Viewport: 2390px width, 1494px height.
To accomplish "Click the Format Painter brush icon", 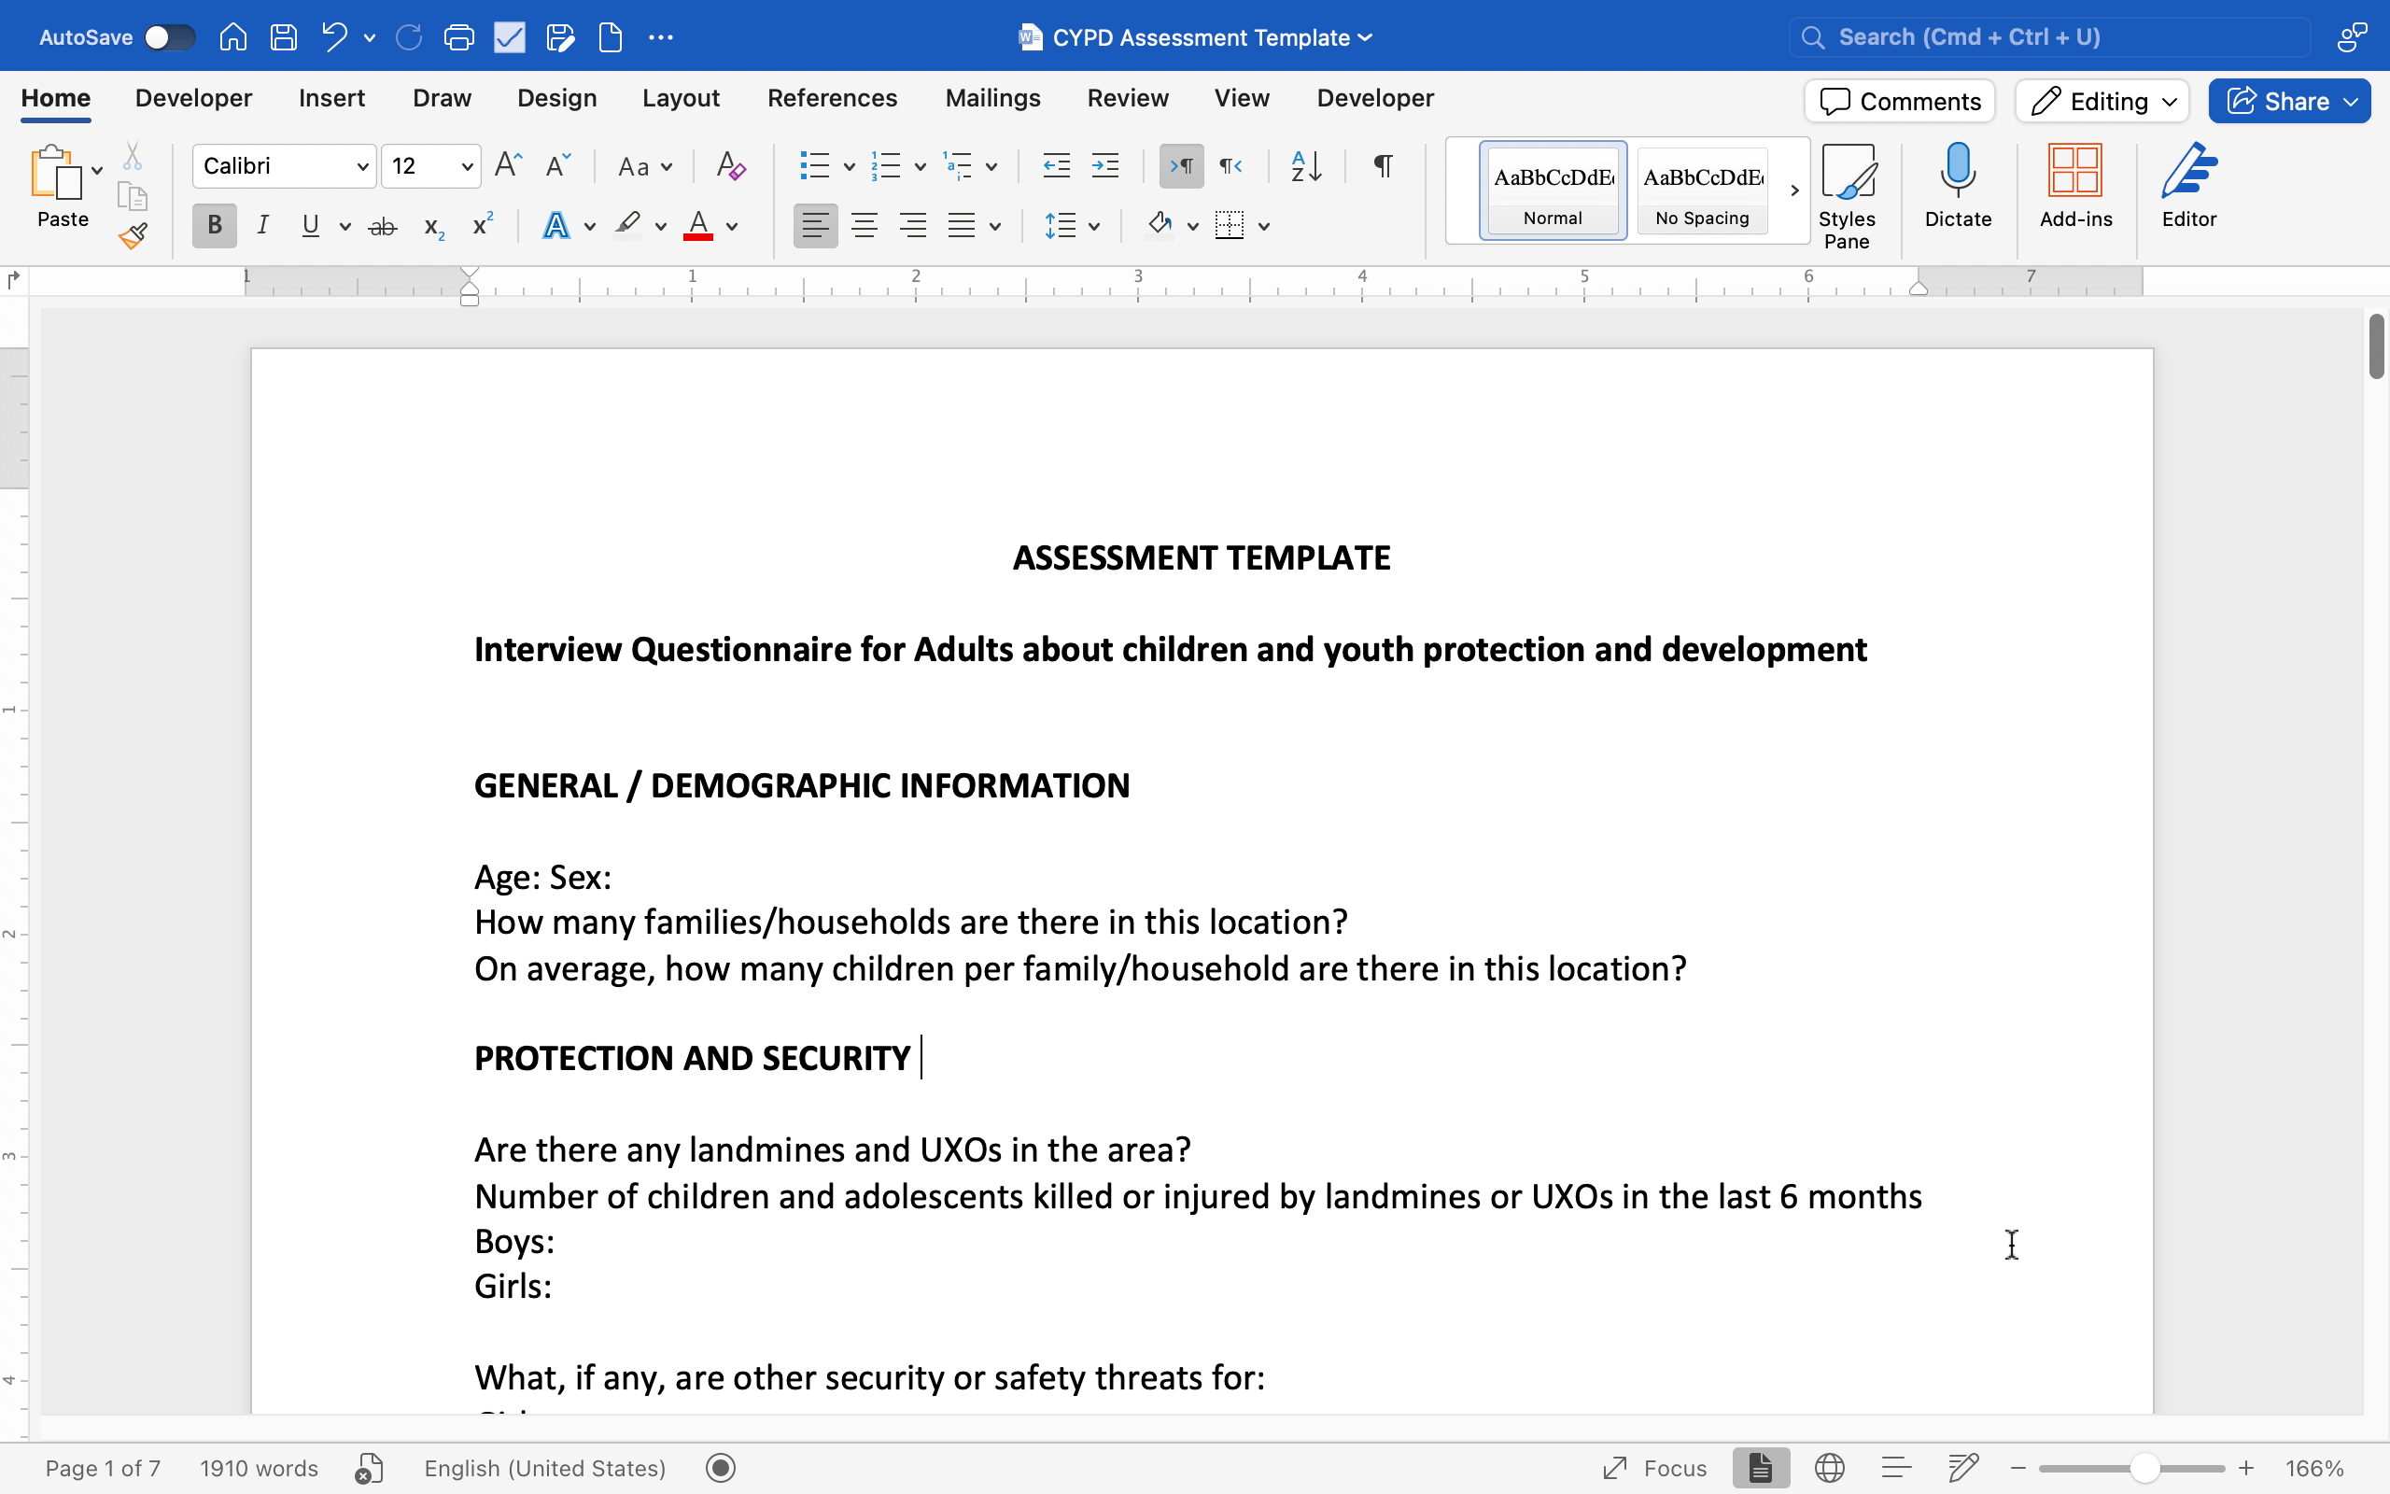I will (x=134, y=235).
